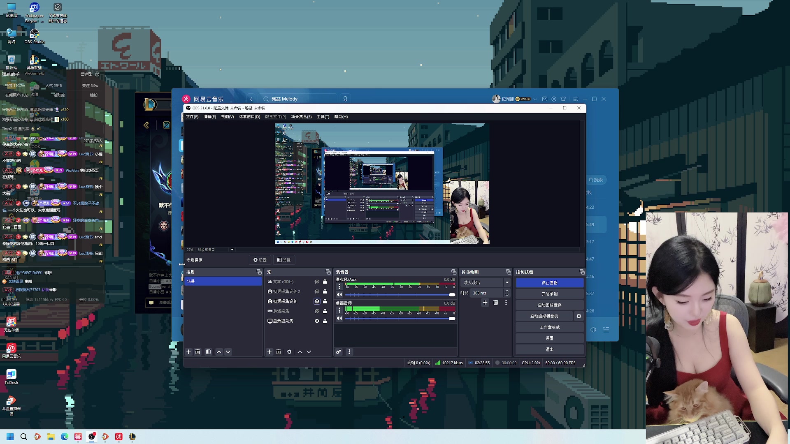
Task: Open source 滤镜 button above docks
Action: 284,260
